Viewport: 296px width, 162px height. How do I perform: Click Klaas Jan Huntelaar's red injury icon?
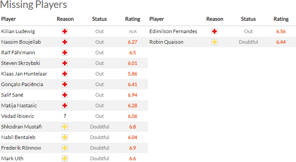coord(65,74)
